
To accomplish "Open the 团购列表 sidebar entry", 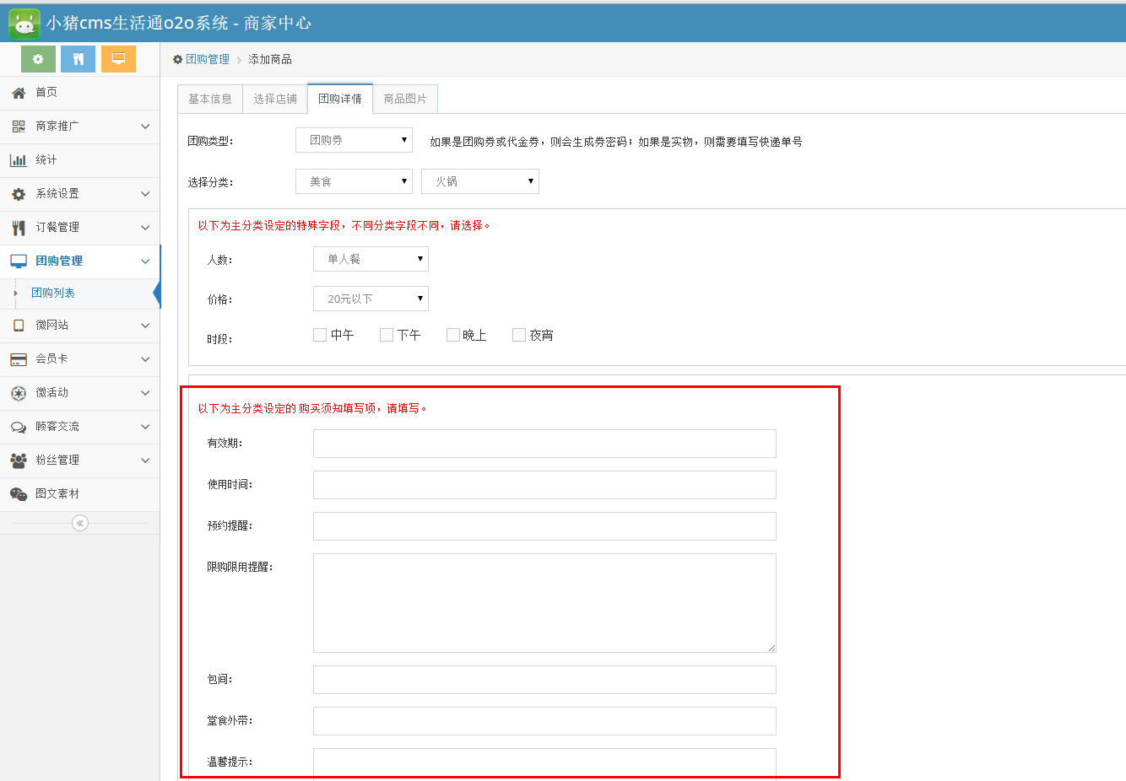I will tap(52, 293).
